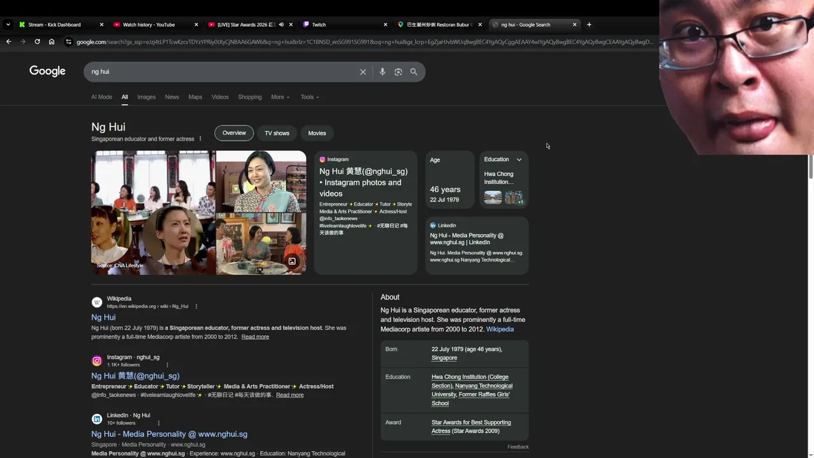The image size is (814, 458).
Task: Open three-dot menu on LinkedIn result
Action: pyautogui.click(x=158, y=423)
